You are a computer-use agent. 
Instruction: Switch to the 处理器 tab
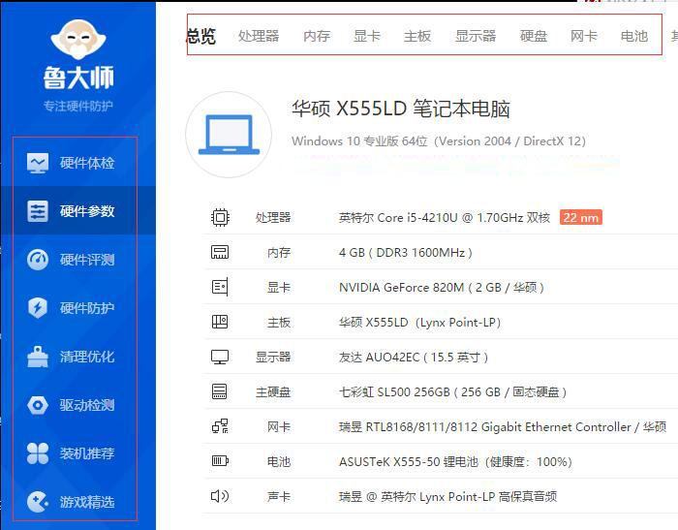[x=259, y=37]
